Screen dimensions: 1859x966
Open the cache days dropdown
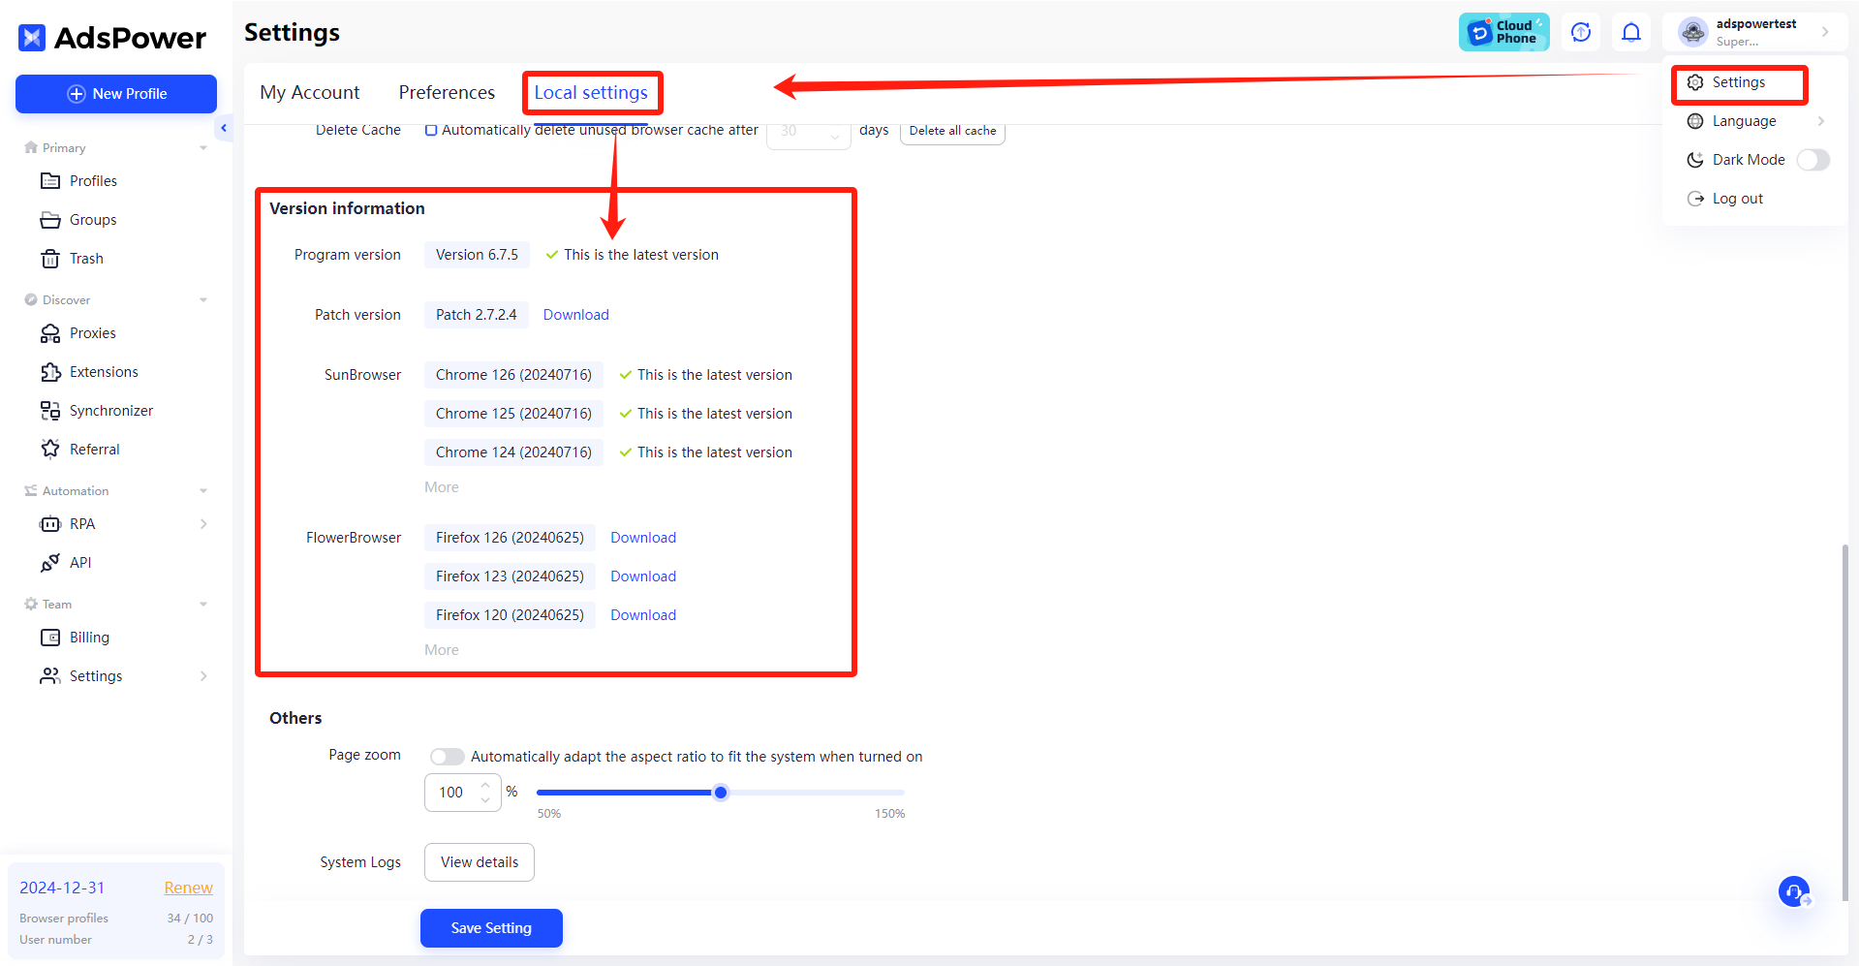(x=809, y=132)
